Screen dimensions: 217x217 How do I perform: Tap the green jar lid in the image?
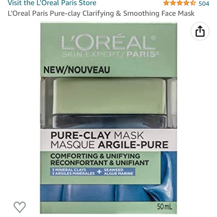coord(109,96)
